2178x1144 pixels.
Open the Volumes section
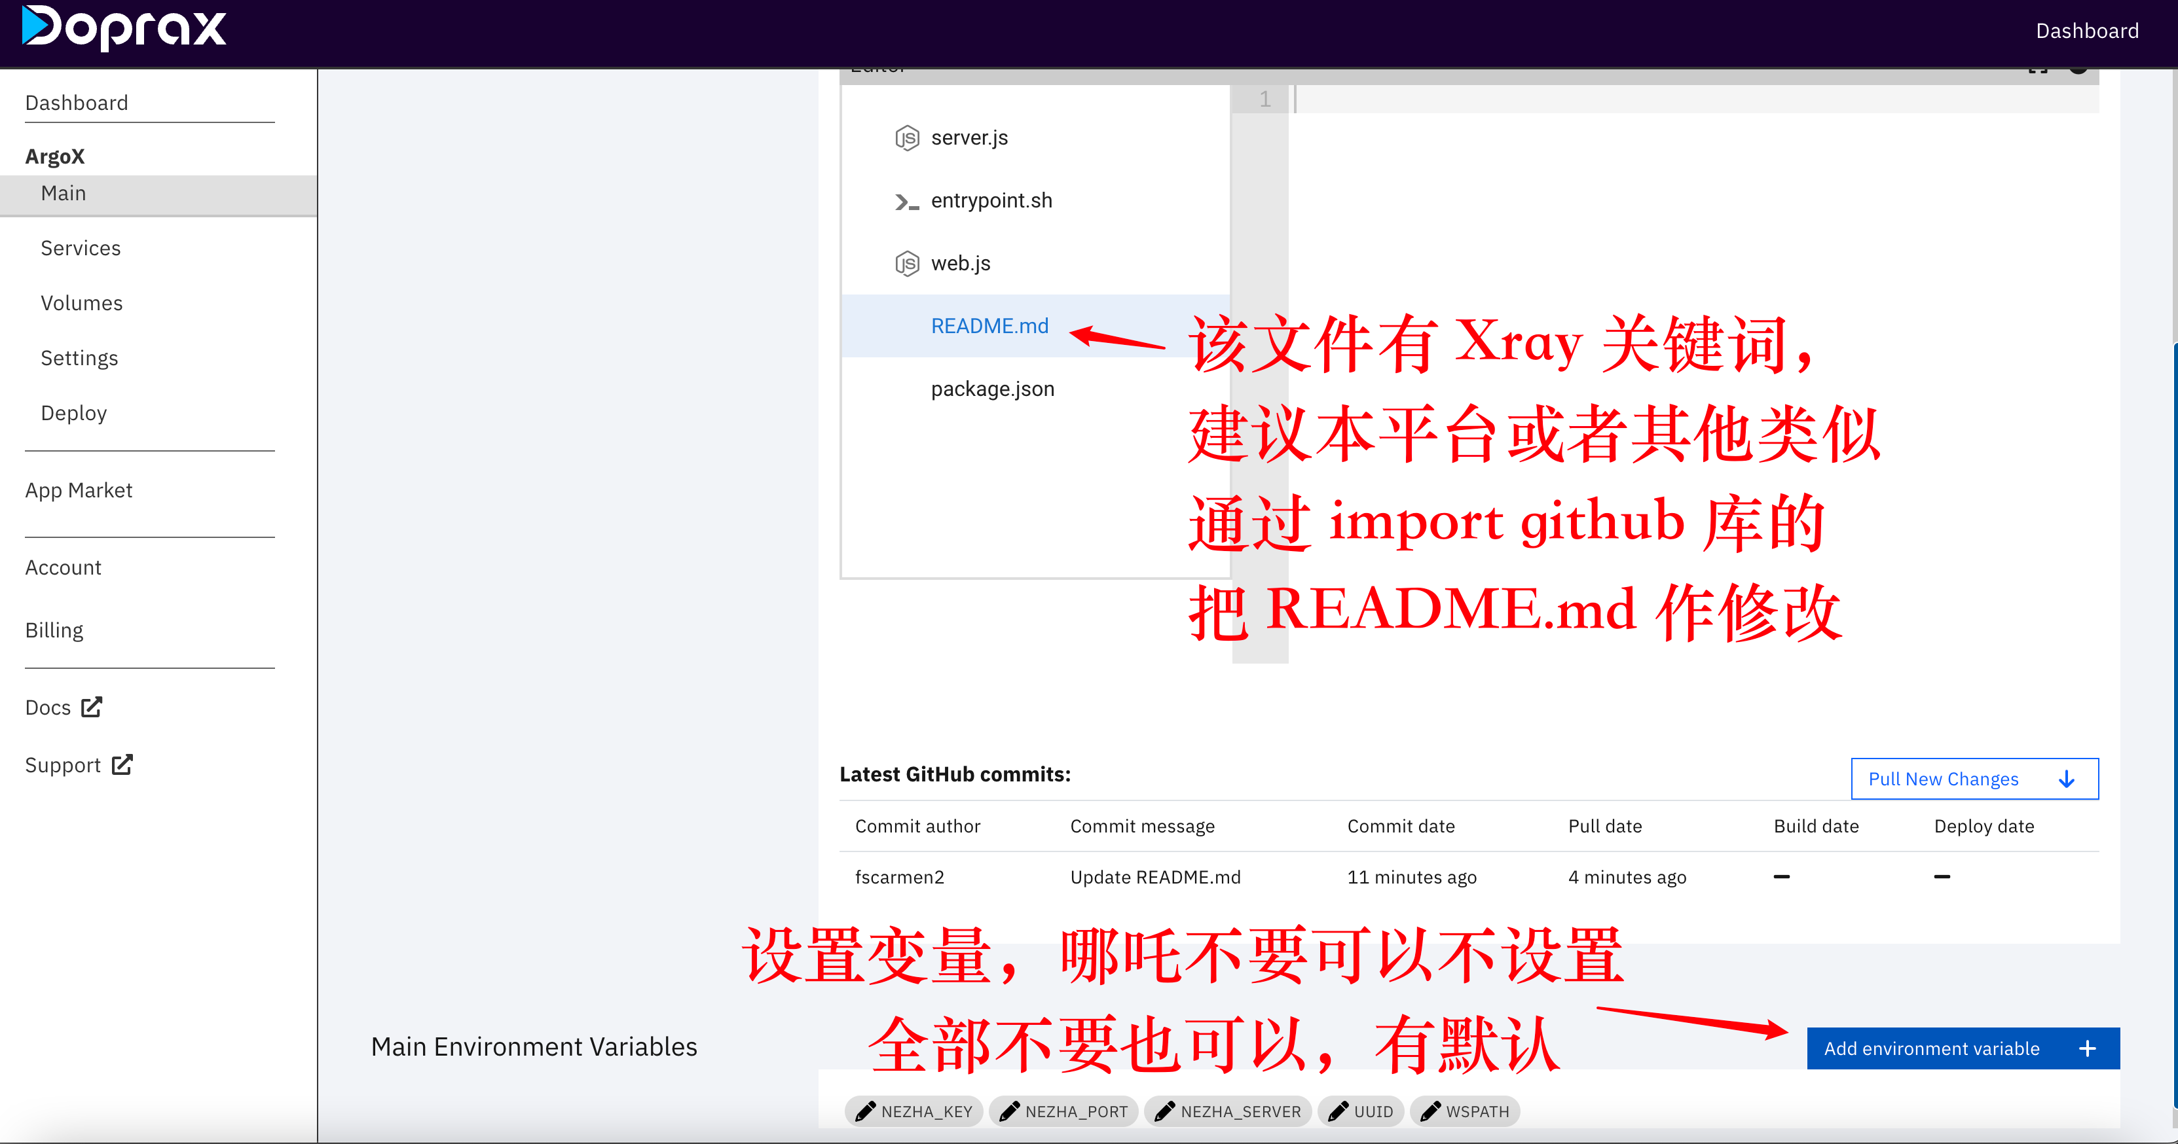[x=82, y=303]
